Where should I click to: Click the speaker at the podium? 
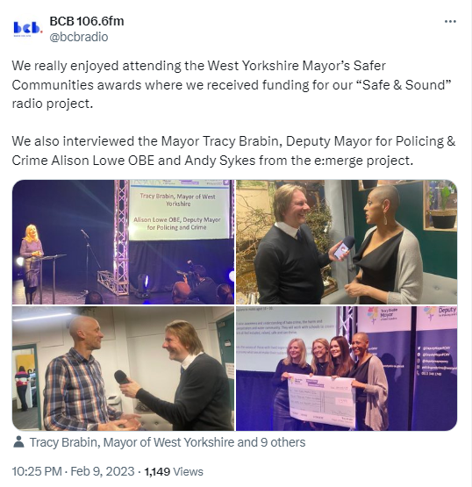point(30,262)
